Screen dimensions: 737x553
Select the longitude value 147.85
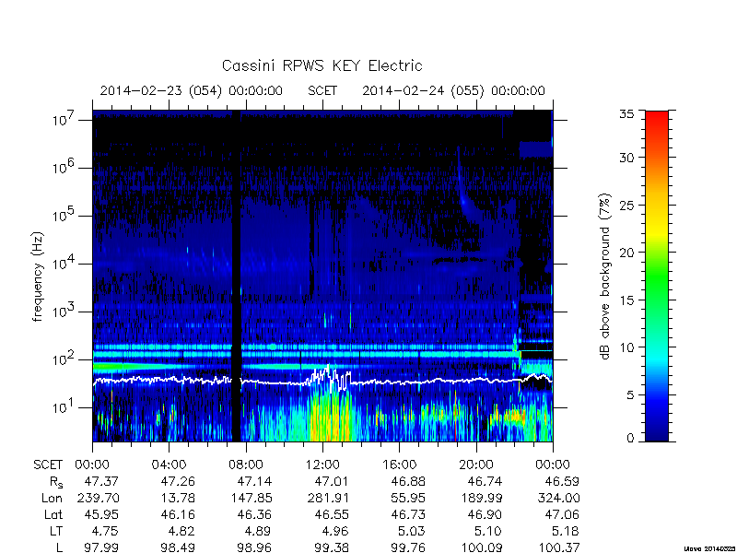(x=251, y=498)
